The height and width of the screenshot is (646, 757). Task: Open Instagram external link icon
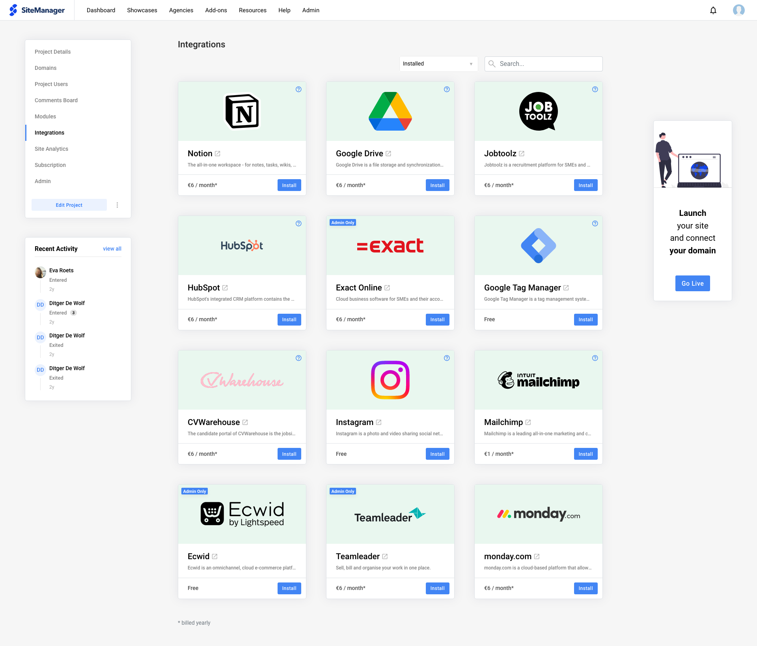tap(379, 422)
